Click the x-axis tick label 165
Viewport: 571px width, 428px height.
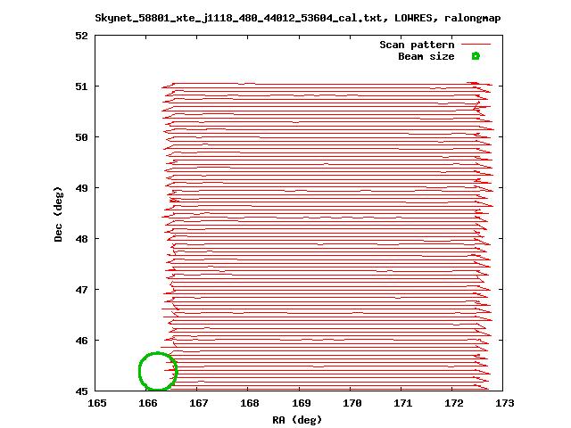97,403
